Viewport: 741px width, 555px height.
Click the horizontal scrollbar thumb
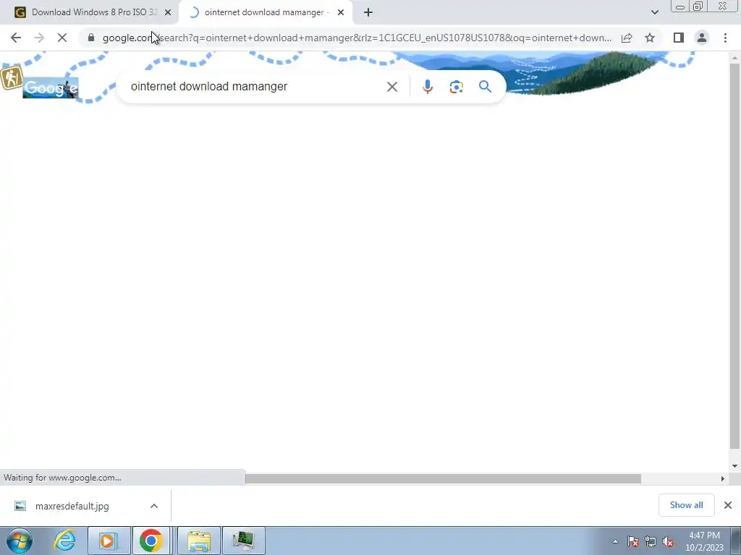click(443, 478)
